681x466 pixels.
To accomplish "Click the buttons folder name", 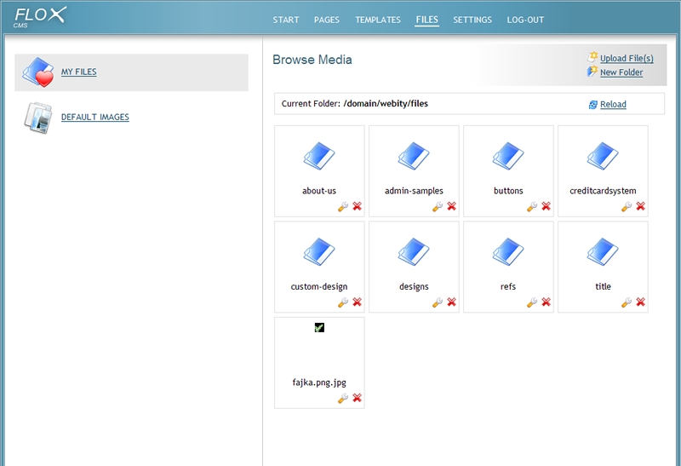I will [x=508, y=191].
